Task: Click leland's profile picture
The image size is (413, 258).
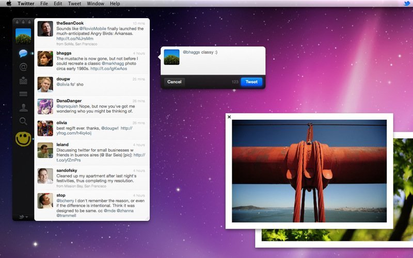Action: click(45, 150)
